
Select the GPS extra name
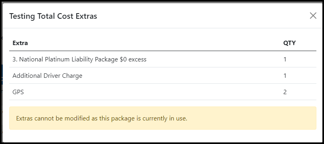click(18, 92)
